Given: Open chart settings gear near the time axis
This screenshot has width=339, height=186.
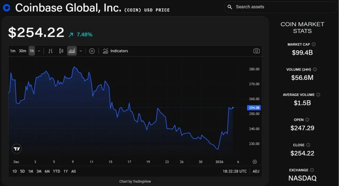Looking at the screenshot, I should click(255, 162).
